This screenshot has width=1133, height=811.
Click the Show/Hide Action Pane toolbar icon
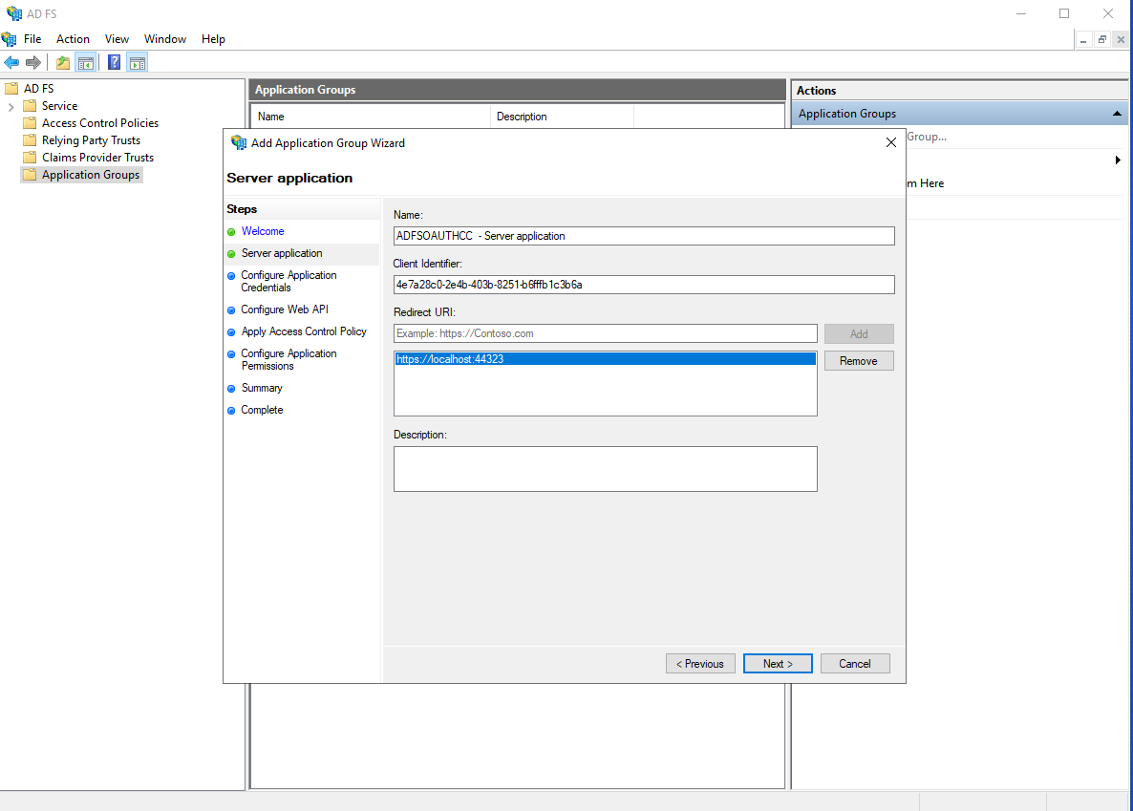pos(137,63)
